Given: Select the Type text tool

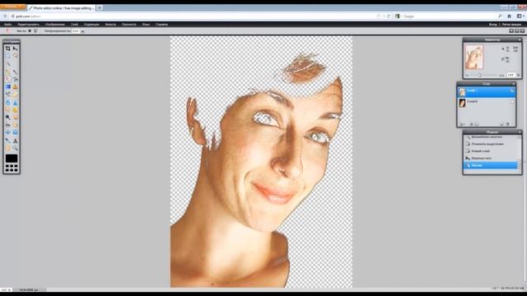Looking at the screenshot, I should [x=15, y=141].
